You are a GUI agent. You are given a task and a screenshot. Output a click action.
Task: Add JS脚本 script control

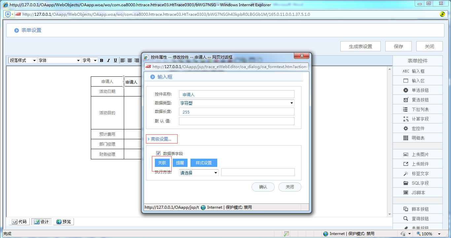point(418,193)
